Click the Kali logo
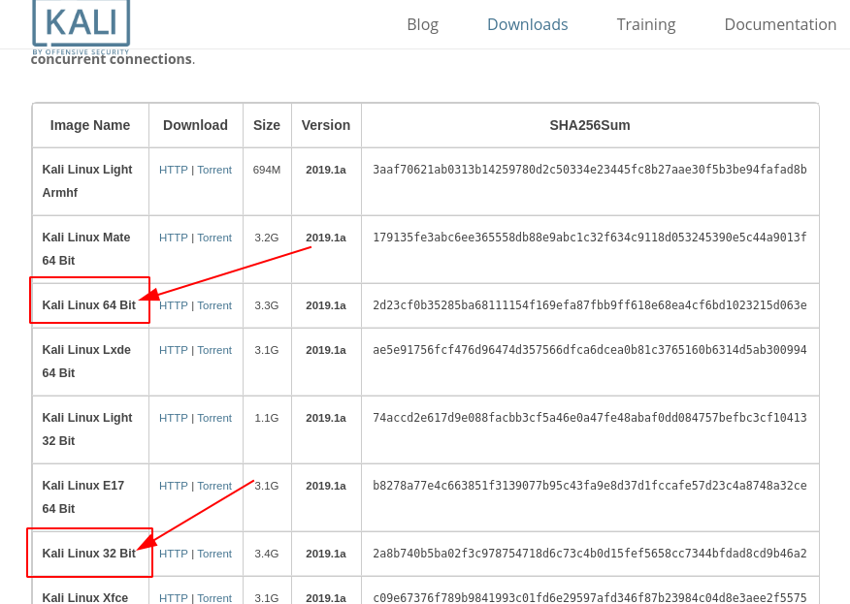 click(81, 27)
